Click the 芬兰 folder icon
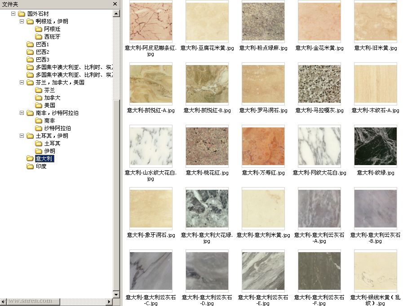The height and width of the screenshot is (306, 403). [x=39, y=90]
